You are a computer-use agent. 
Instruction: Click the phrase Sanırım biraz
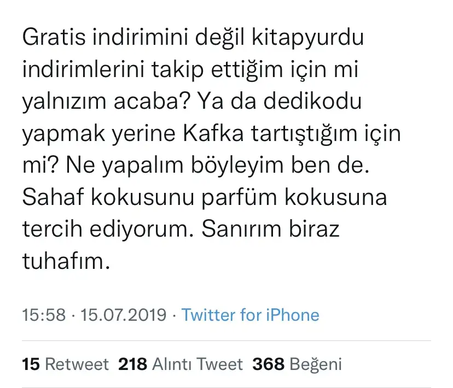271,228
